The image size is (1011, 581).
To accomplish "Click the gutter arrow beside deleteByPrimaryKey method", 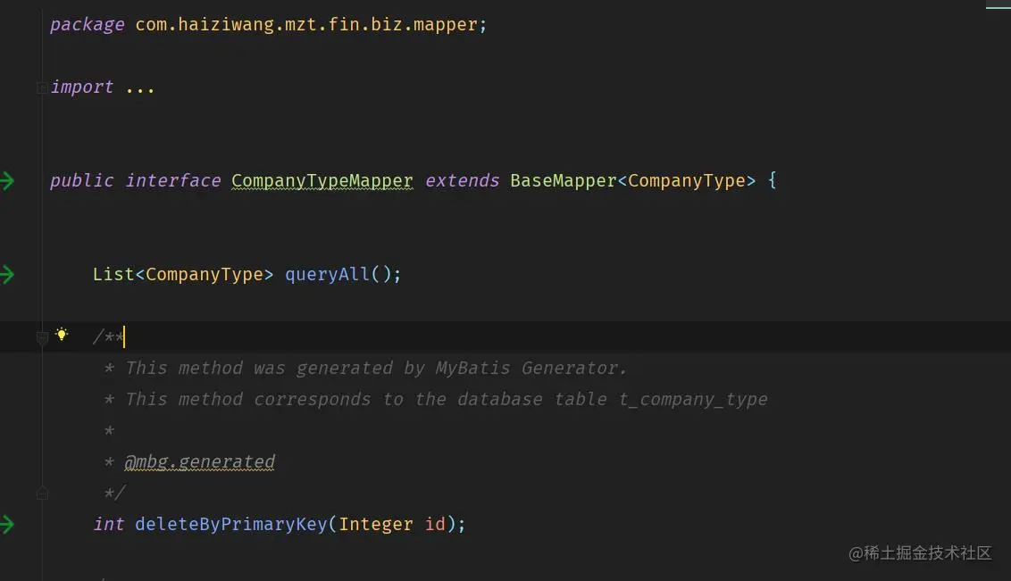I will pos(7,524).
